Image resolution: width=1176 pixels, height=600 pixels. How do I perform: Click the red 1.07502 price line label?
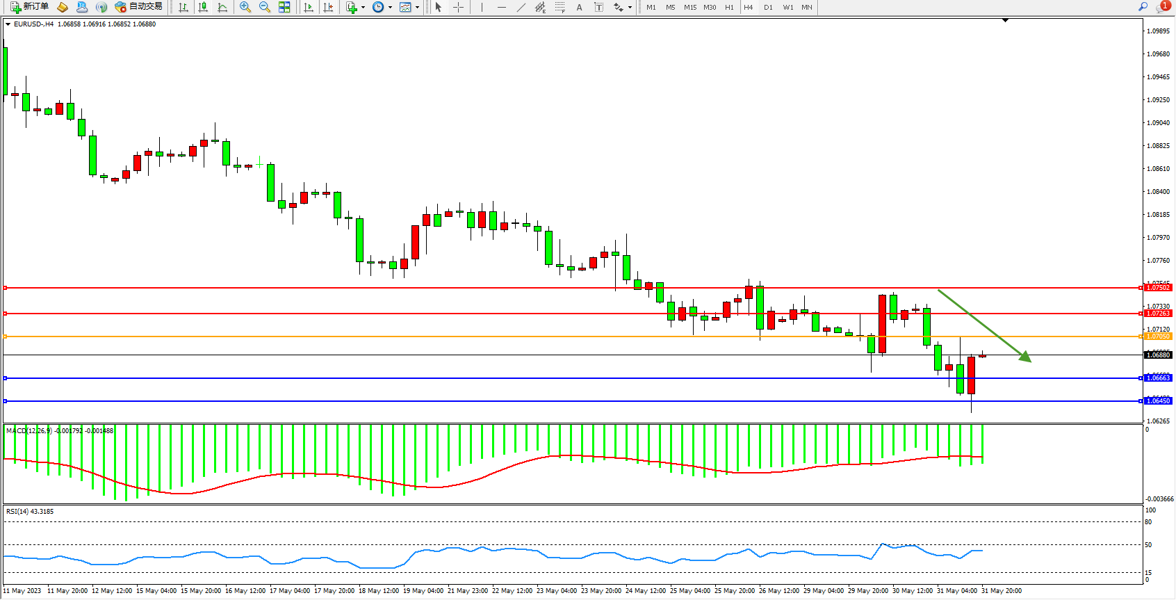1158,288
